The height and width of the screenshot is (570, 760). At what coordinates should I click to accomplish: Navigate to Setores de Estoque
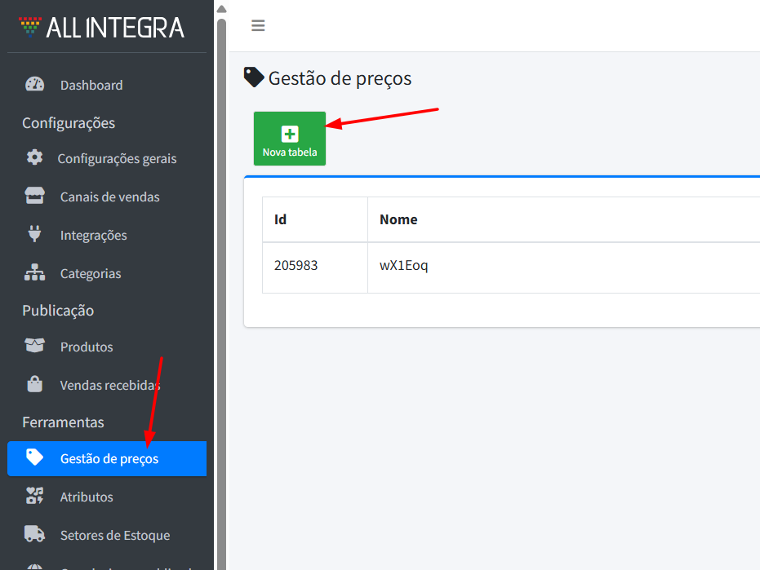click(x=115, y=535)
